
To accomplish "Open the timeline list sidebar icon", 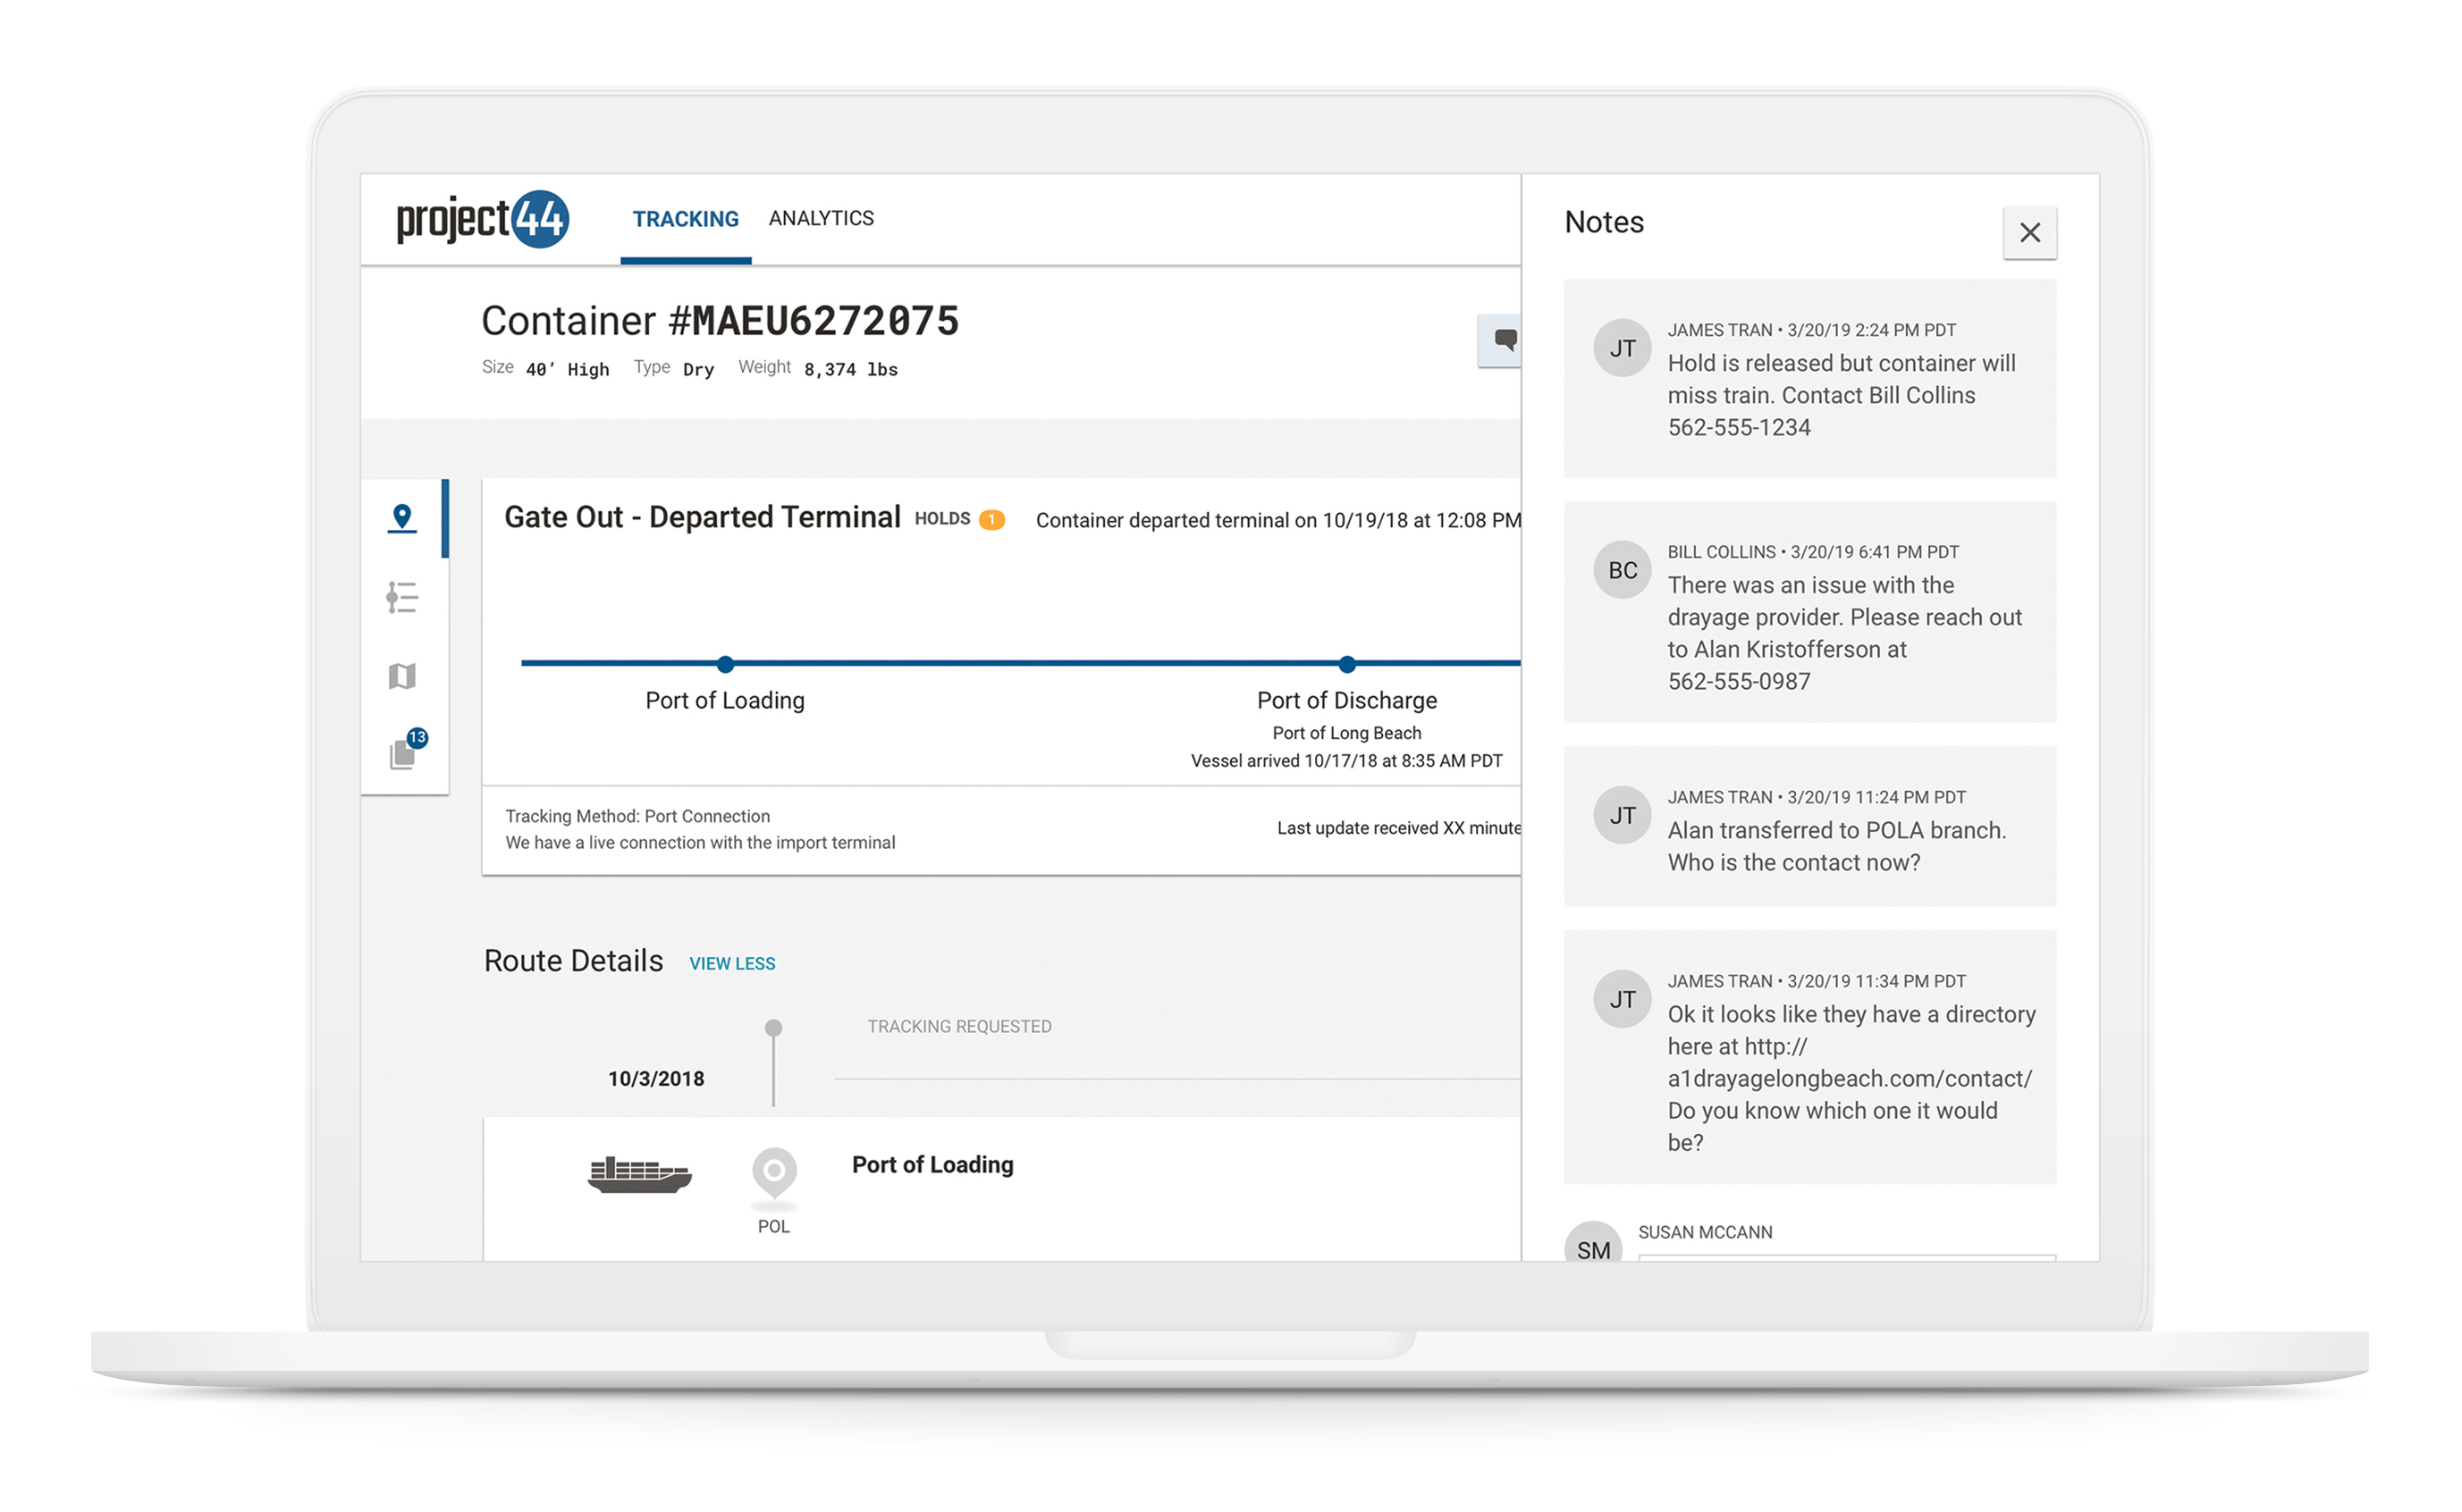I will pos(402,597).
